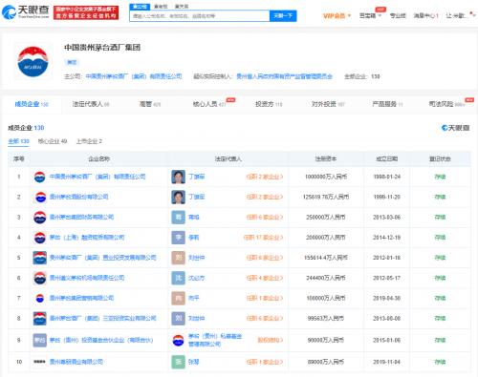The height and width of the screenshot is (377, 478).
Task: Expand the 百宝箱 dropdown menu
Action: [x=370, y=15]
